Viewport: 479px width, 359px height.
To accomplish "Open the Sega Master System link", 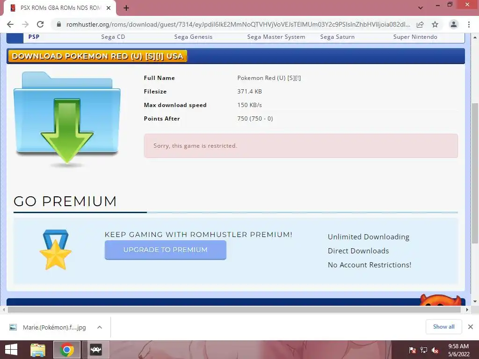I will point(276,37).
